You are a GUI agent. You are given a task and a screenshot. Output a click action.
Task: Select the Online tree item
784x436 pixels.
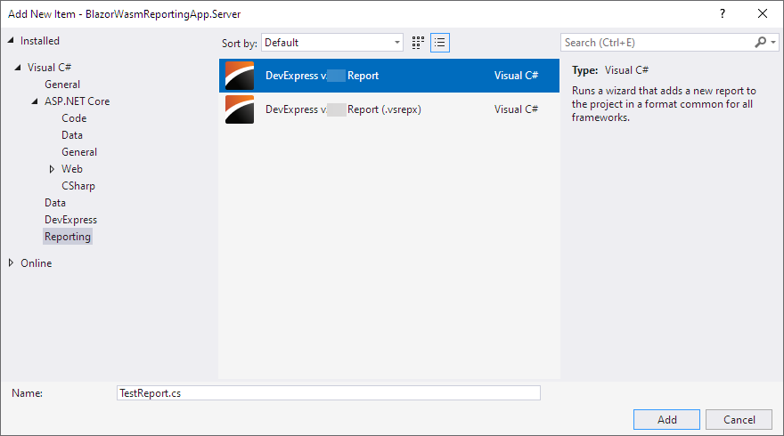pyautogui.click(x=36, y=263)
